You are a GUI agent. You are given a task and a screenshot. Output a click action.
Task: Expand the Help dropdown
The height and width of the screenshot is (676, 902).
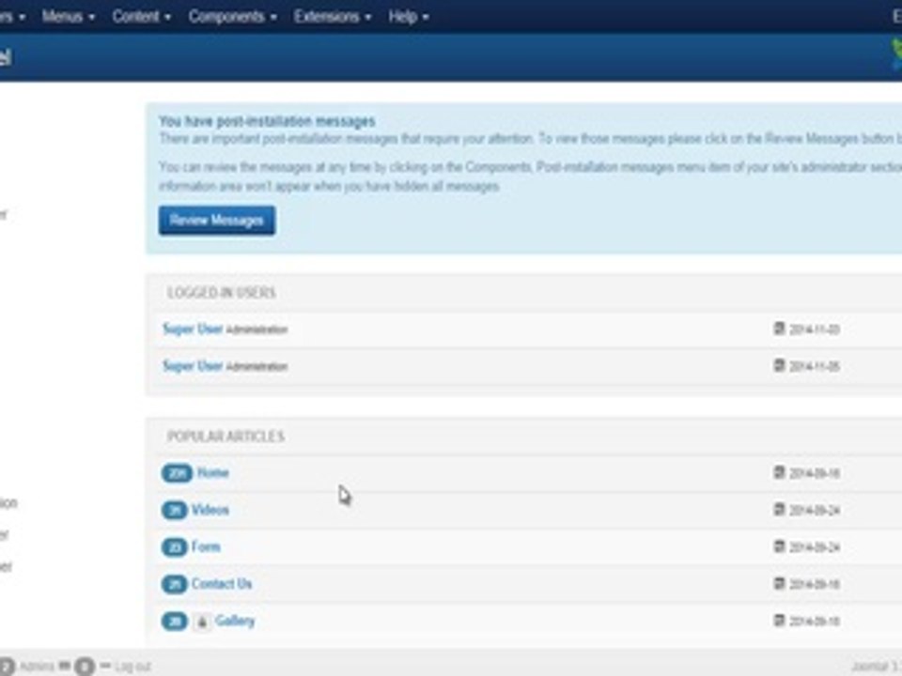tap(409, 17)
